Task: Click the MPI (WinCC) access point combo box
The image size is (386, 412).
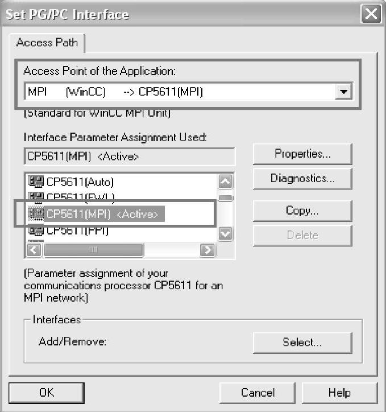Action: point(181,91)
